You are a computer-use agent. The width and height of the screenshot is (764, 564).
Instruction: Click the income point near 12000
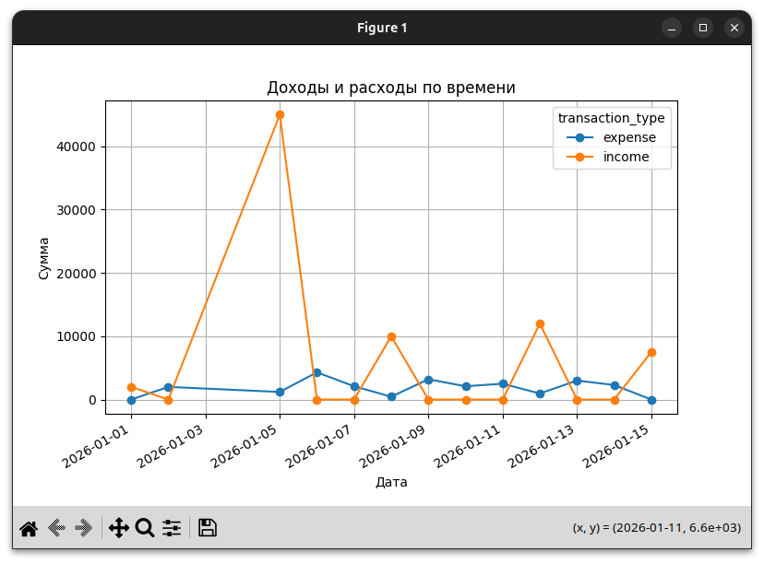pyautogui.click(x=540, y=324)
